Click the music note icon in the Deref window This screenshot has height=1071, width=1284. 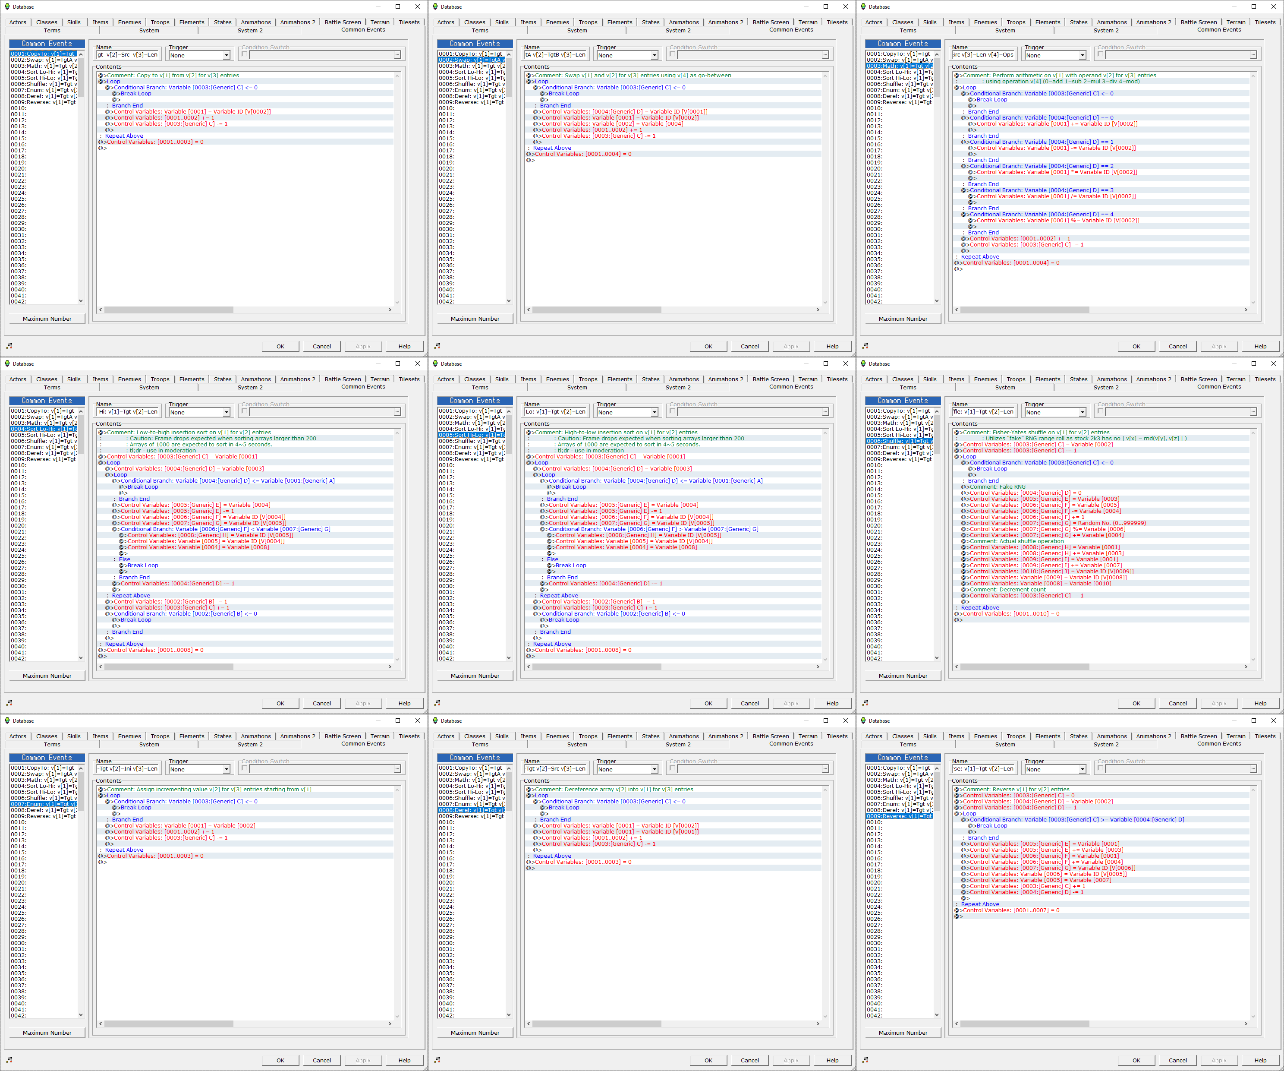[x=437, y=1060]
